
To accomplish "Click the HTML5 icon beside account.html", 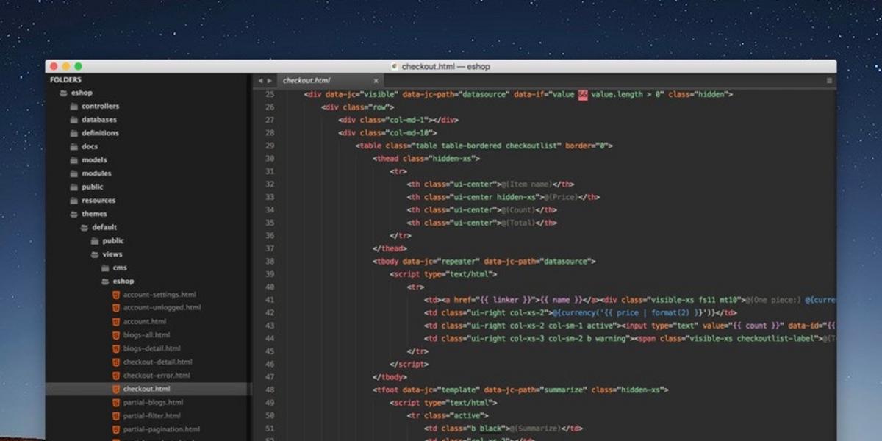I will [x=115, y=322].
